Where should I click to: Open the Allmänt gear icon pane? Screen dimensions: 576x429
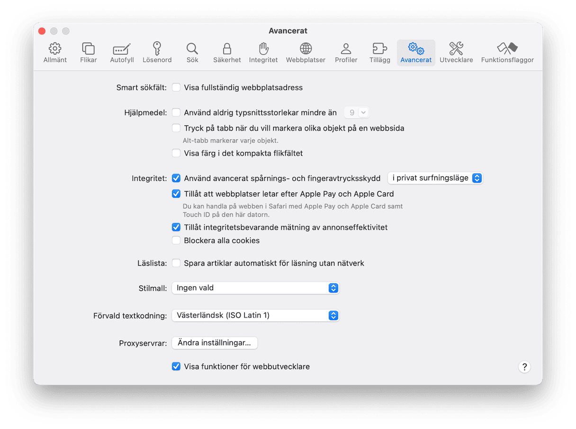55,53
